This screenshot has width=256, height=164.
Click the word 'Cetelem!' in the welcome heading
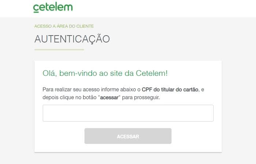(152, 73)
